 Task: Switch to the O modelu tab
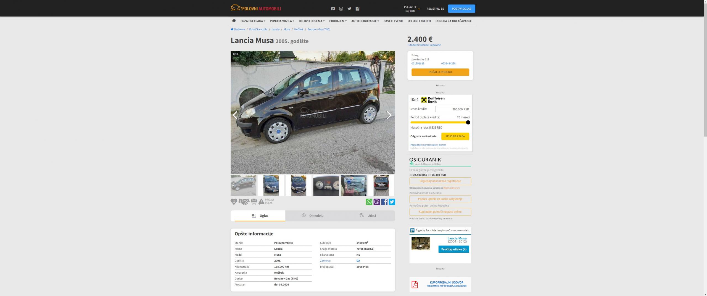313,216
